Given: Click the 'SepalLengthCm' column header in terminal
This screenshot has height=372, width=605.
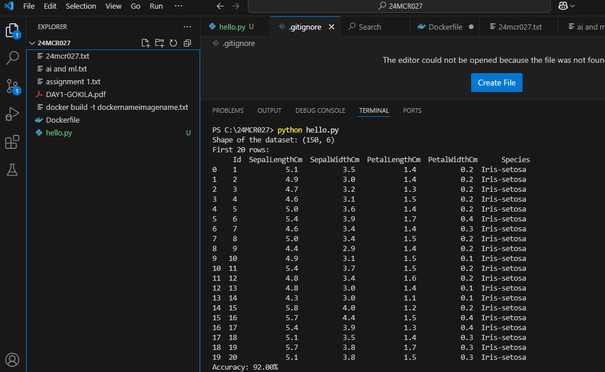Looking at the screenshot, I should click(276, 160).
